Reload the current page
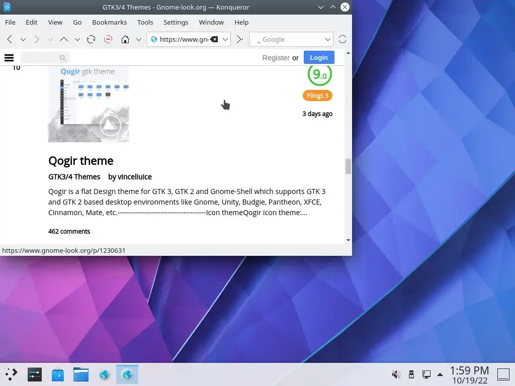The image size is (515, 386). point(91,39)
